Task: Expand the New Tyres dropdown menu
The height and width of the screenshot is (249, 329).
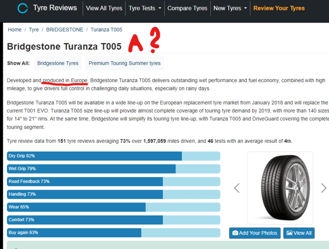Action: [230, 8]
